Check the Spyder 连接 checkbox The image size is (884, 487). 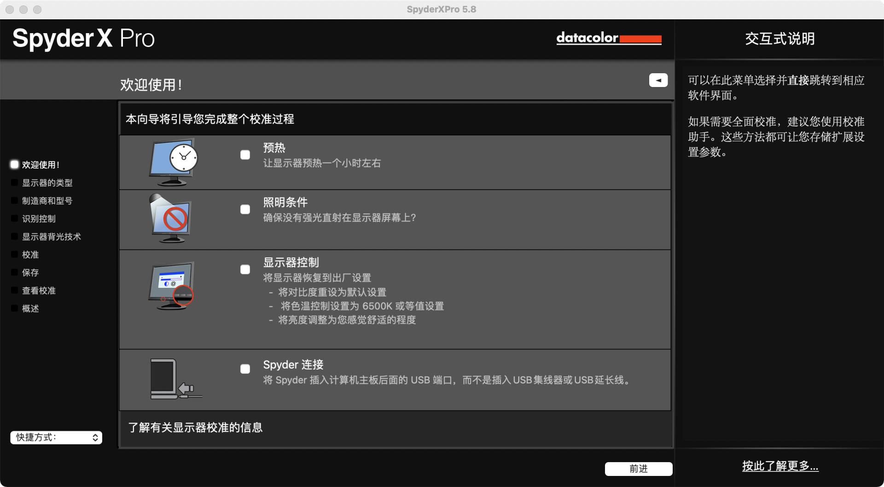245,369
